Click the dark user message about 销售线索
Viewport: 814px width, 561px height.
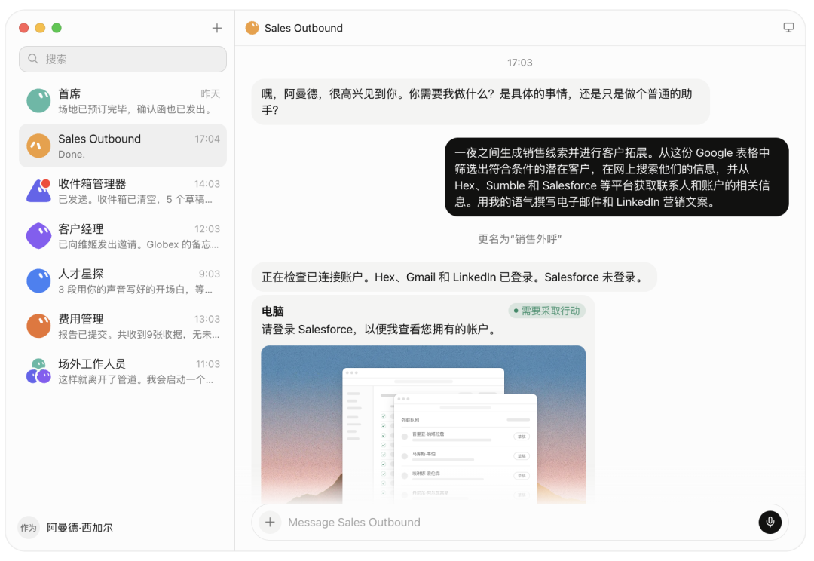pyautogui.click(x=617, y=177)
